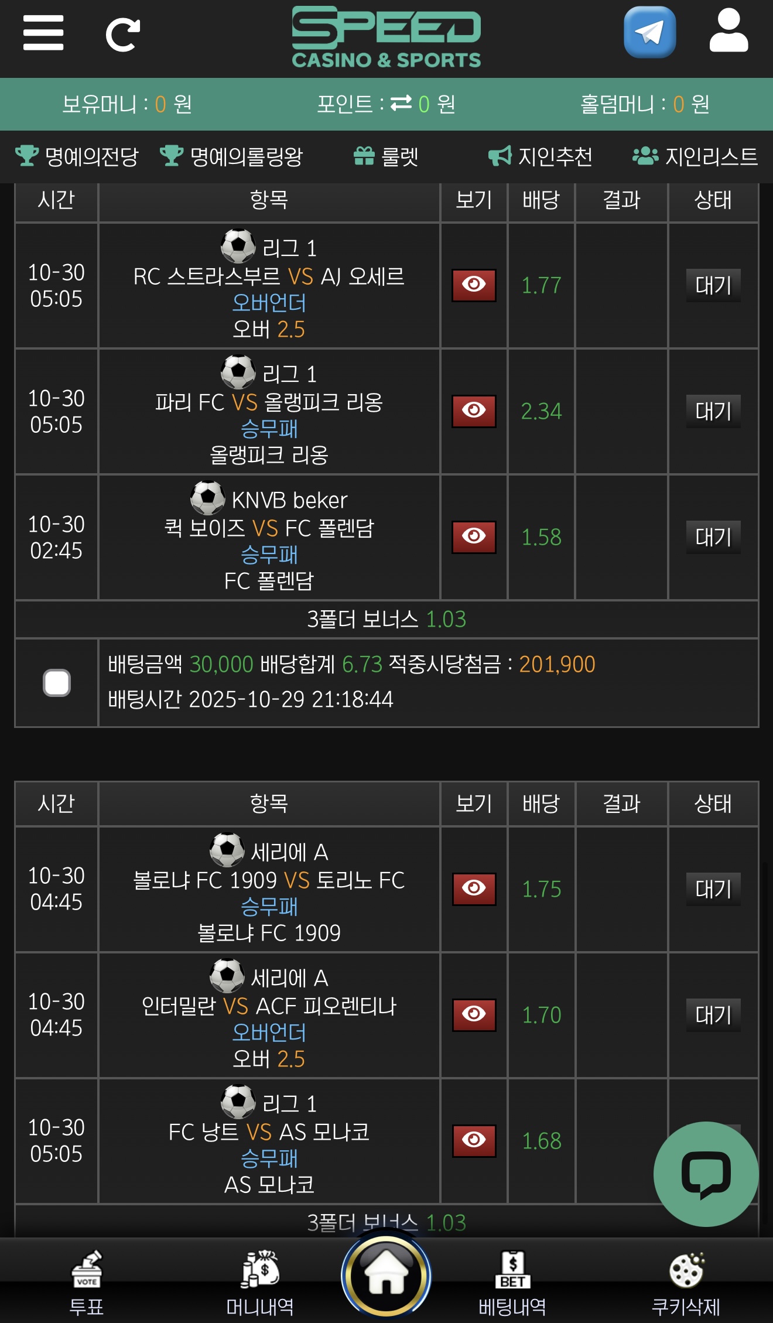Show match details for RC 스트라스부르 vs AJ 오세르
Viewport: 773px width, 1323px height.
473,285
